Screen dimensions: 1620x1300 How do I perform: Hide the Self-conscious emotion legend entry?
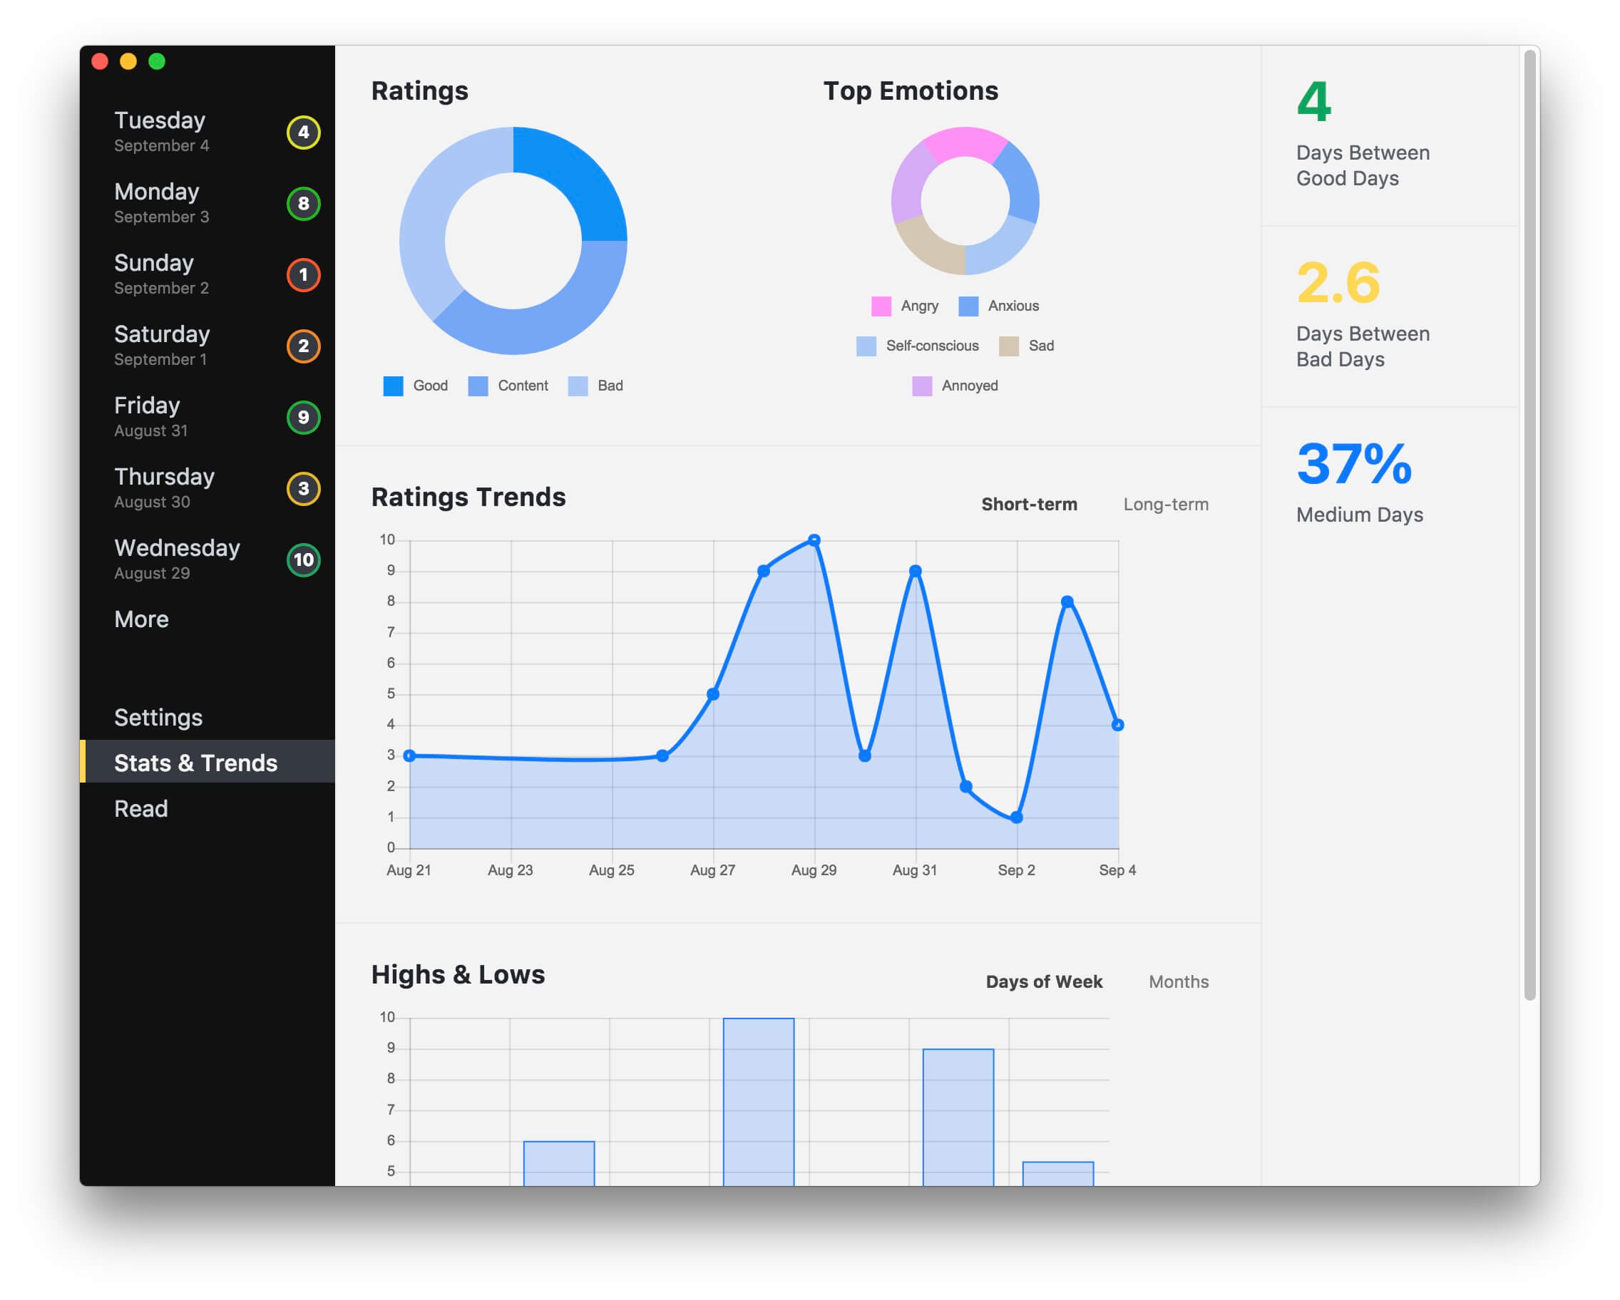click(x=918, y=346)
